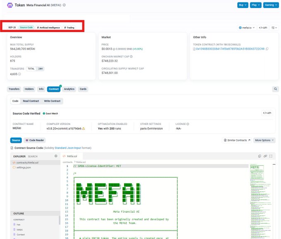Screen dimensions: 281x239
Task: Click the 'has' outline item
Action: tap(19, 225)
